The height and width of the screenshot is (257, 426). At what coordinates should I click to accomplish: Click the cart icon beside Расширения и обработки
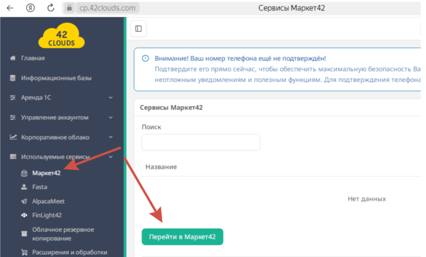pos(24,252)
